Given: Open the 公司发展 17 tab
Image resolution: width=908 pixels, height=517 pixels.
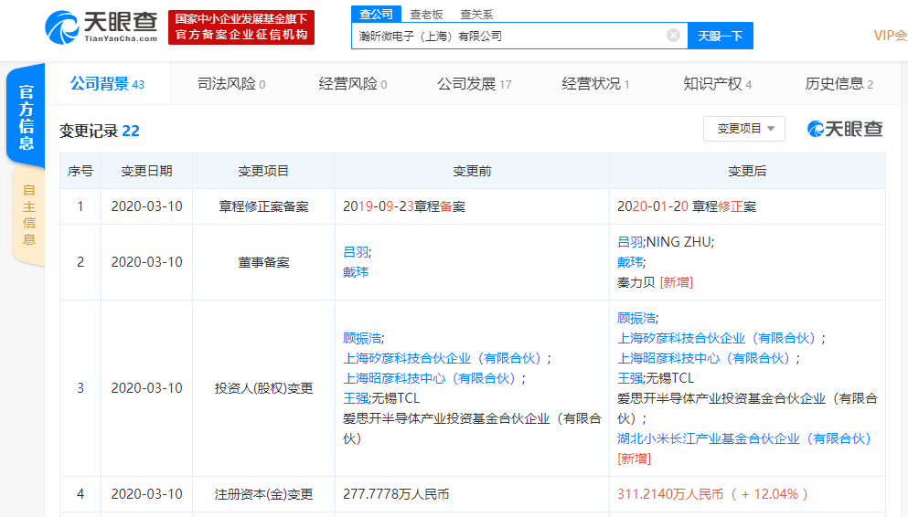Looking at the screenshot, I should pyautogui.click(x=475, y=84).
